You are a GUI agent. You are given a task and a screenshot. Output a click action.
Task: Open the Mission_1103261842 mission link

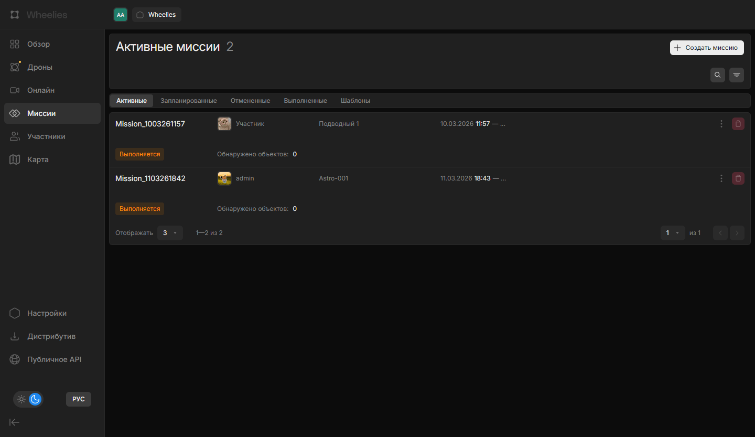coord(150,178)
